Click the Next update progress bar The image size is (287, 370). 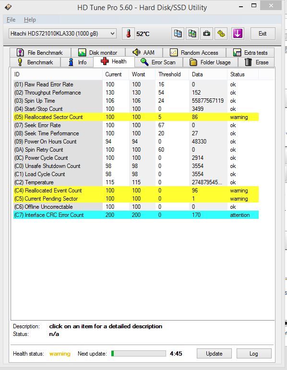[139, 353]
